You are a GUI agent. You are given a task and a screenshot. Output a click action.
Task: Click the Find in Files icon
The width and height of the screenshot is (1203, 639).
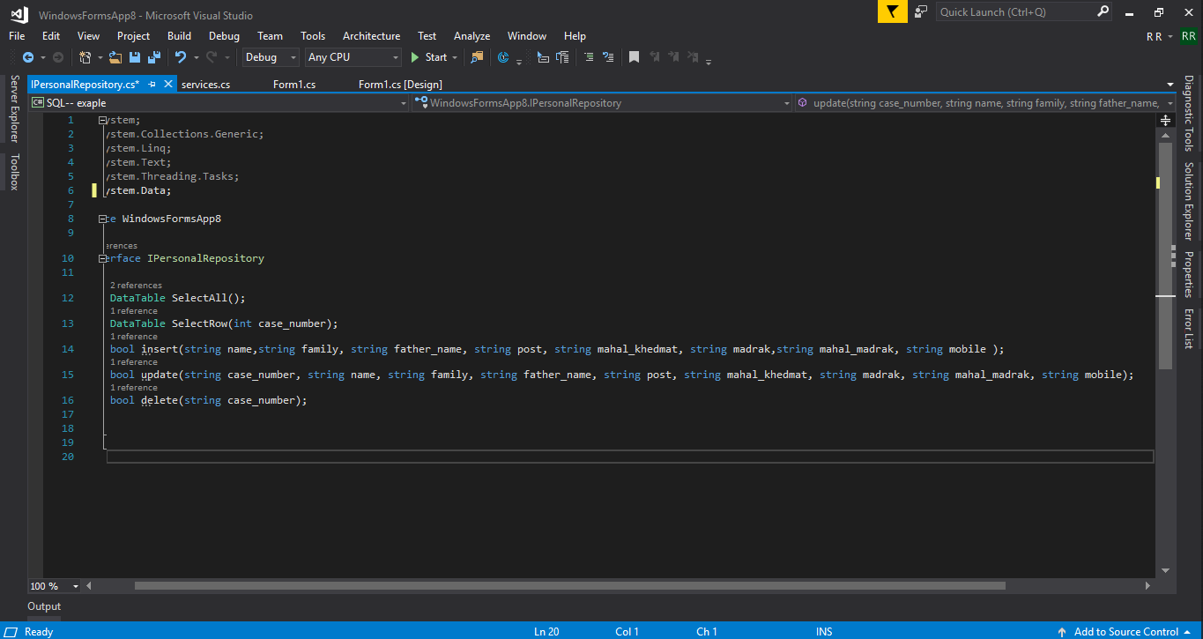[477, 57]
